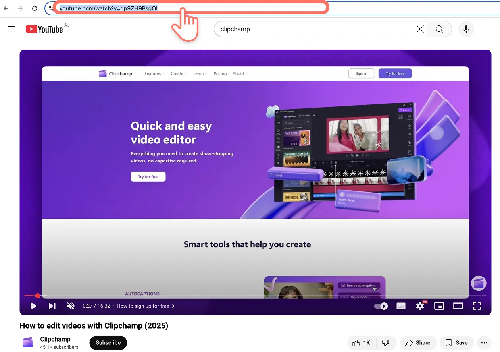This screenshot has width=500, height=352.
Task: Seek using the red progress bar
Action: (255, 296)
